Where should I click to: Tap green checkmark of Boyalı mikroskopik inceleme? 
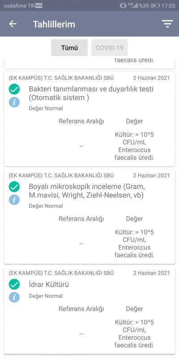pos(14,187)
